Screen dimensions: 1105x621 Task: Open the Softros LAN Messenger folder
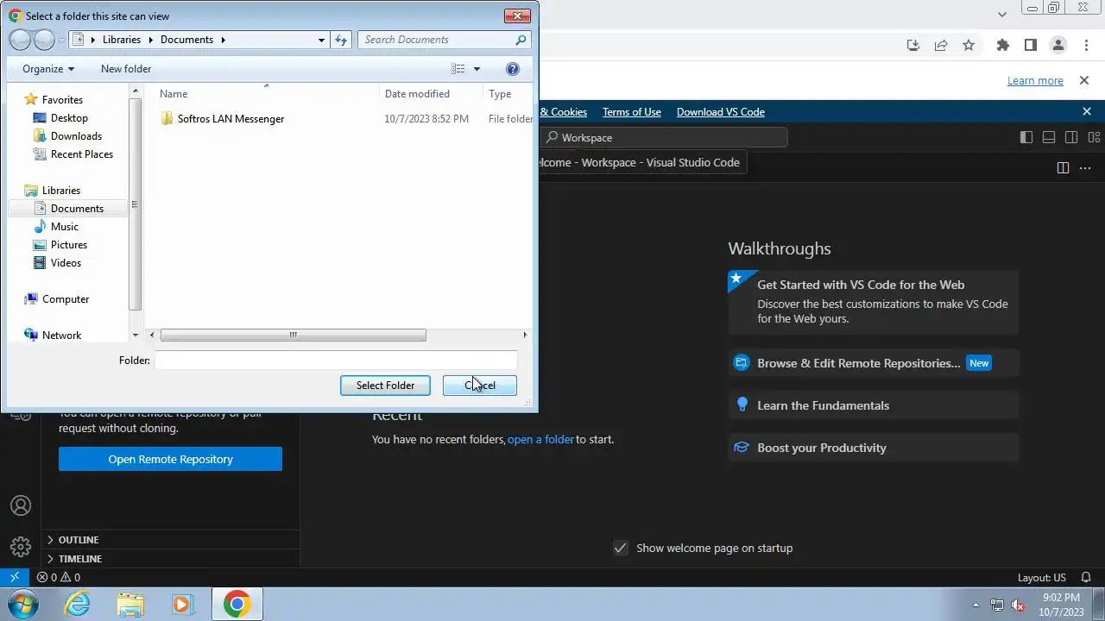click(x=230, y=119)
